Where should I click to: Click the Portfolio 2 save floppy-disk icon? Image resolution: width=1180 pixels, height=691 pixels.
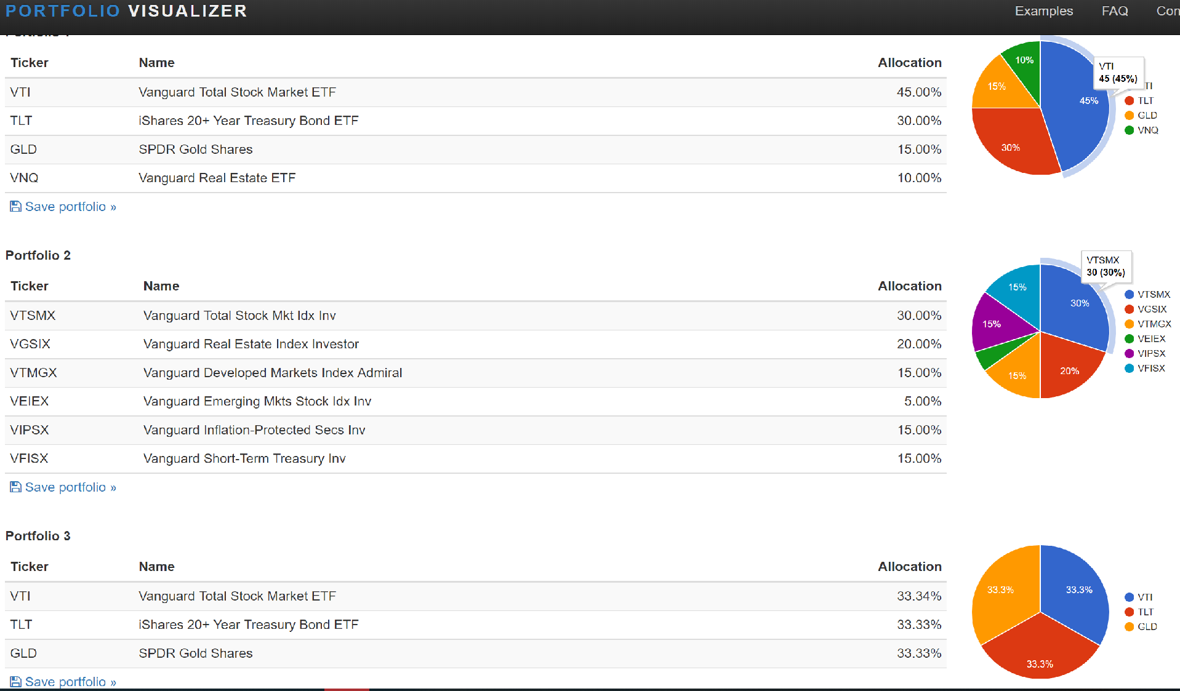pos(15,487)
